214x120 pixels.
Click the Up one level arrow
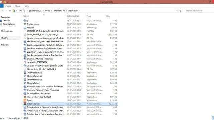pyautogui.click(x=10, y=11)
